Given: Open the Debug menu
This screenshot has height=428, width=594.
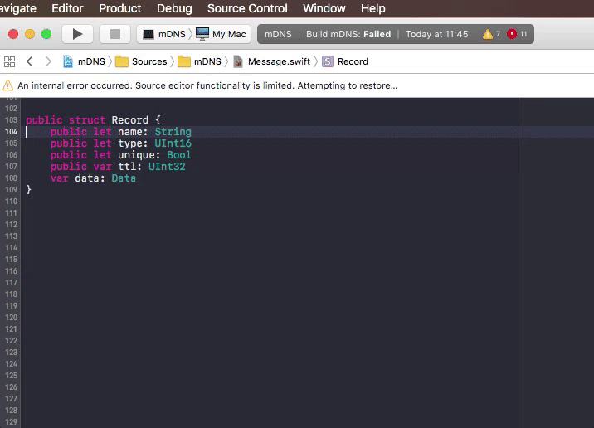Looking at the screenshot, I should tap(174, 8).
